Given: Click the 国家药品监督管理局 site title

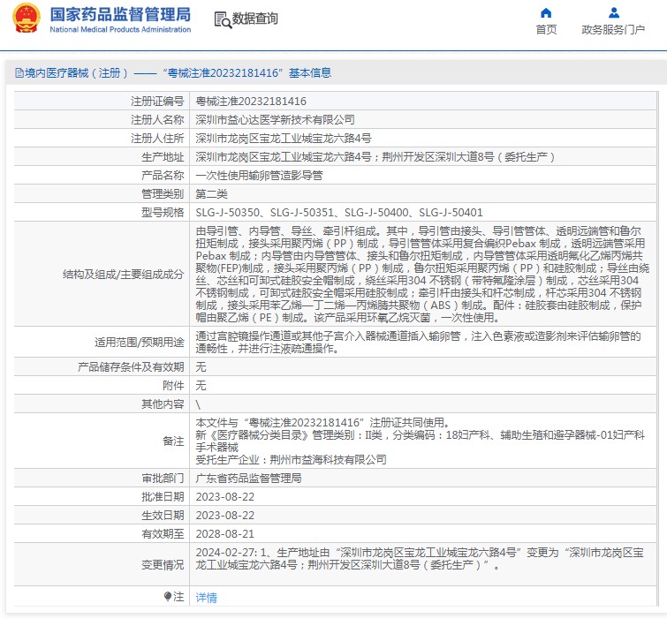Looking at the screenshot, I should click(120, 14).
